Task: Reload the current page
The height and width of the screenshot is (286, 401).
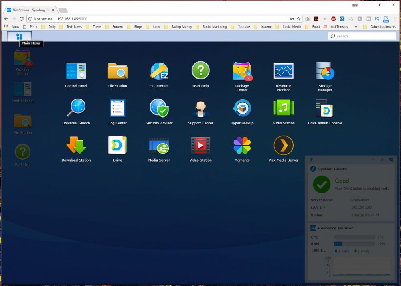Action: click(x=22, y=19)
